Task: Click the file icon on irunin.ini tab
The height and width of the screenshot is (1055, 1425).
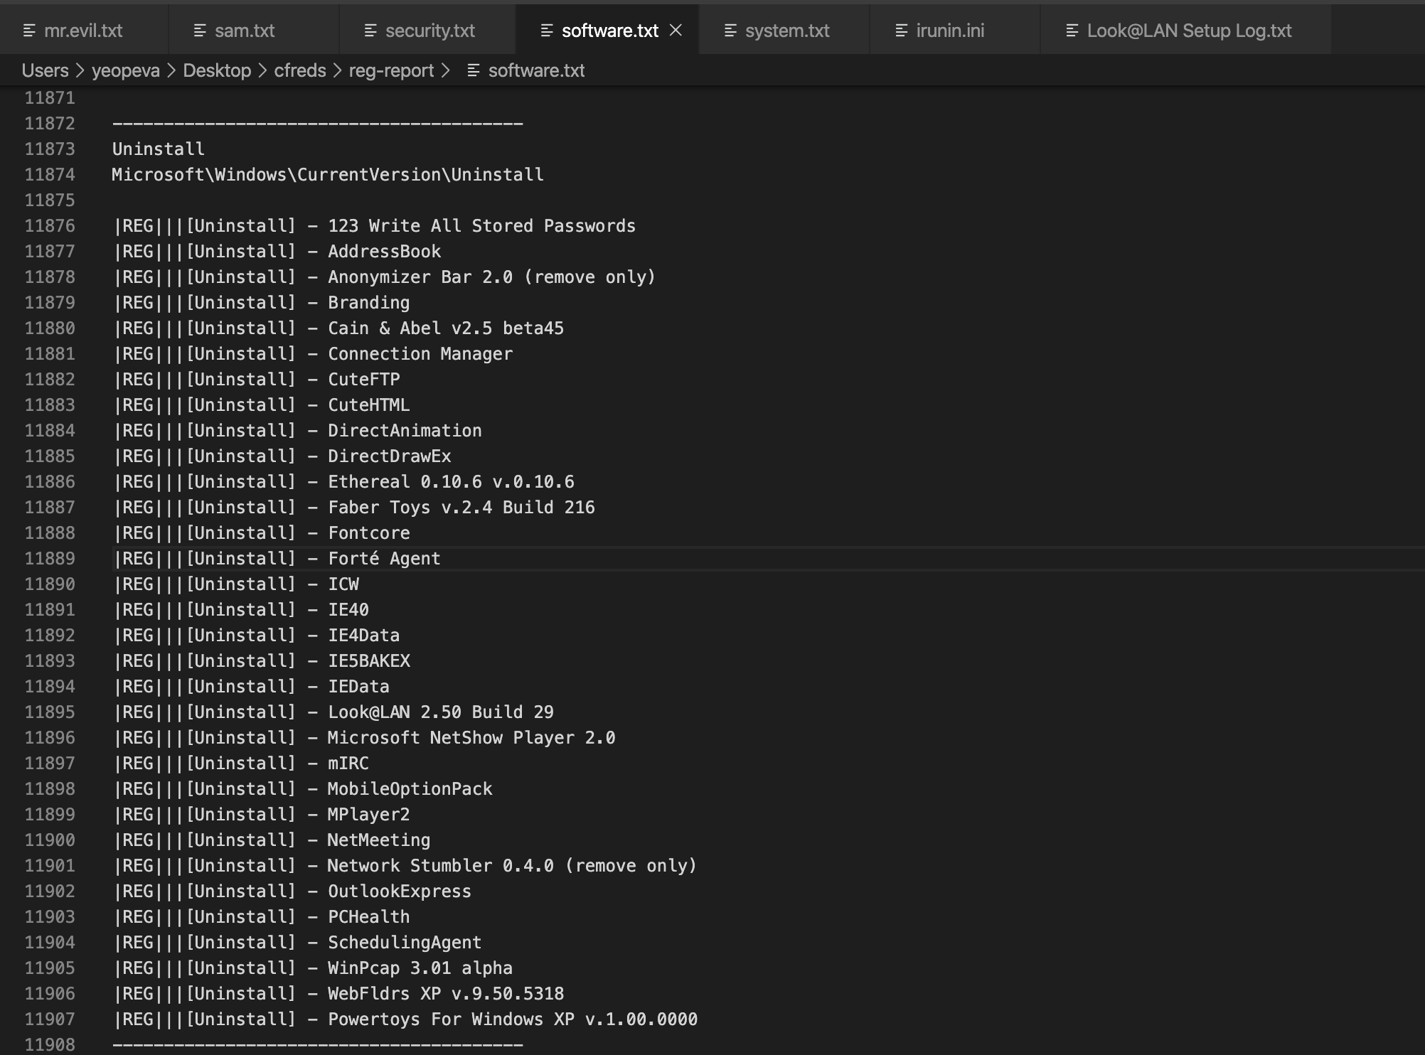Action: pyautogui.click(x=901, y=31)
